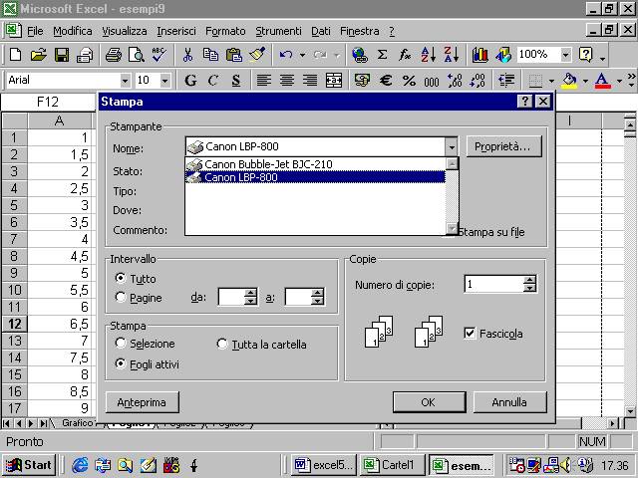
Task: Confirm printing with OK
Action: (429, 402)
